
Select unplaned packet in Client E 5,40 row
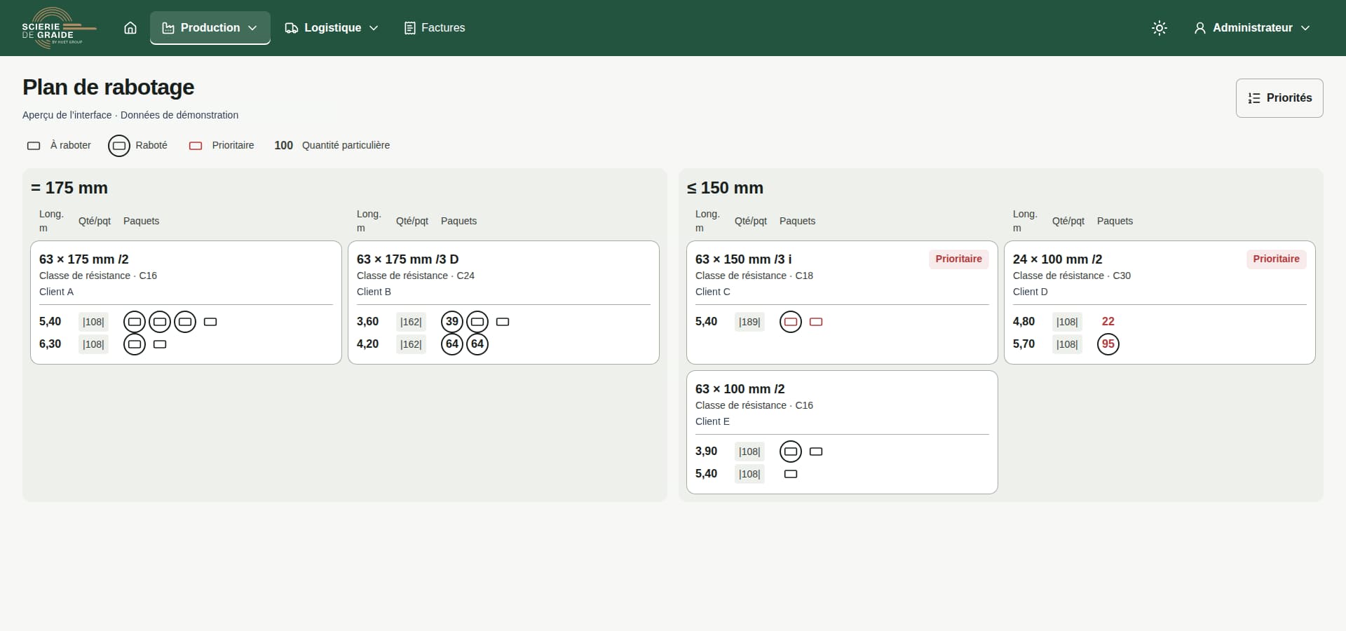pyautogui.click(x=791, y=474)
